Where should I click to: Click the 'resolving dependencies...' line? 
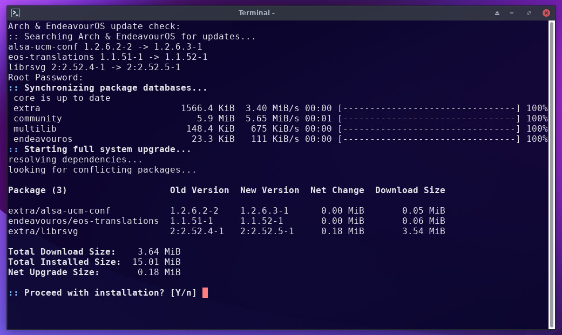(x=75, y=160)
